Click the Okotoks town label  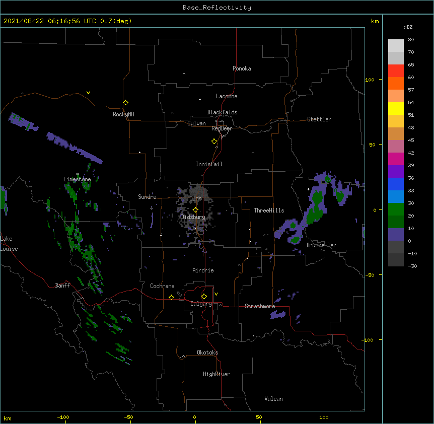point(207,352)
